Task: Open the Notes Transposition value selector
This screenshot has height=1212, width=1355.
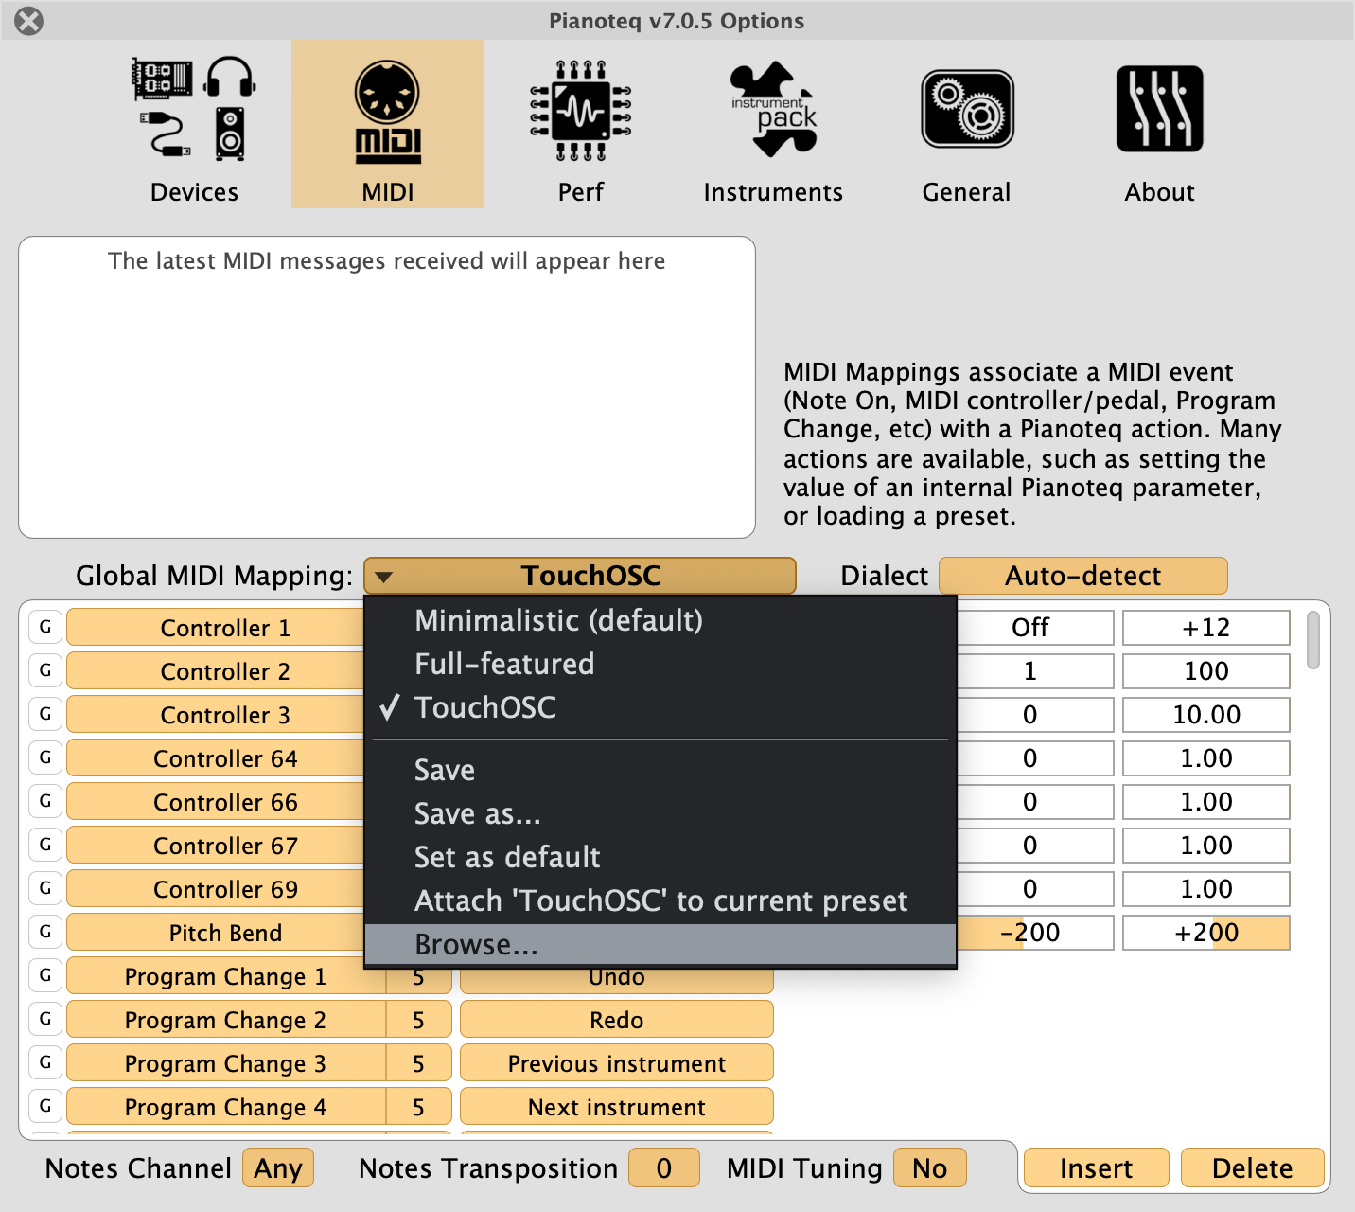Action: tap(664, 1167)
